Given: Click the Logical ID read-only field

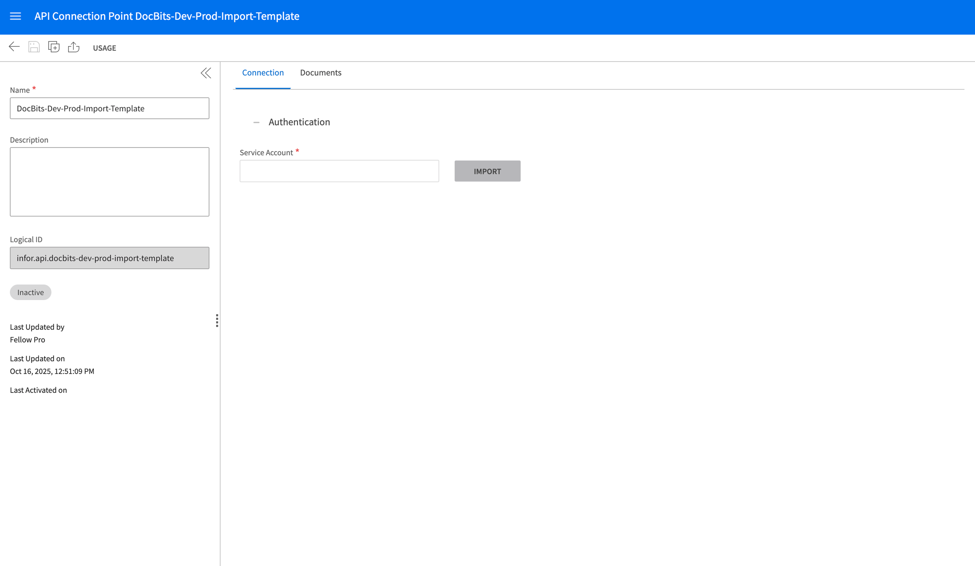Looking at the screenshot, I should (109, 258).
